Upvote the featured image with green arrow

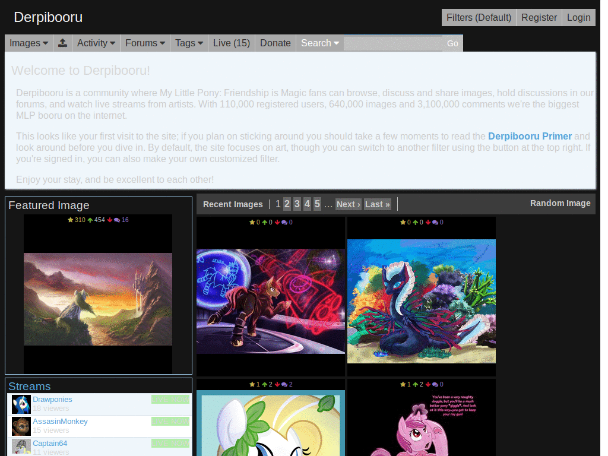click(90, 220)
